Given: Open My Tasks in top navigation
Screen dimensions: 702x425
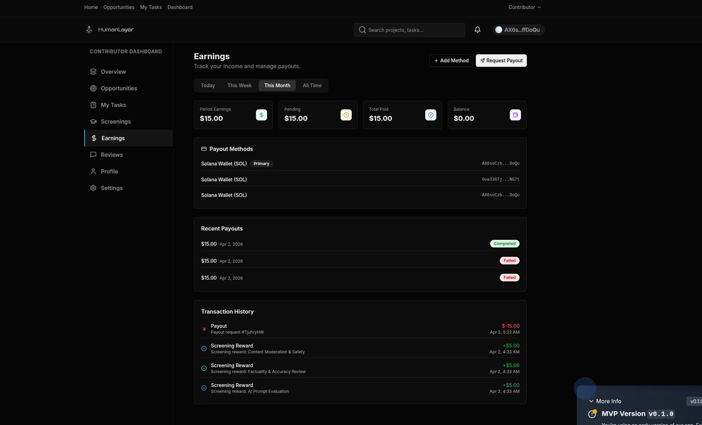Looking at the screenshot, I should (151, 7).
